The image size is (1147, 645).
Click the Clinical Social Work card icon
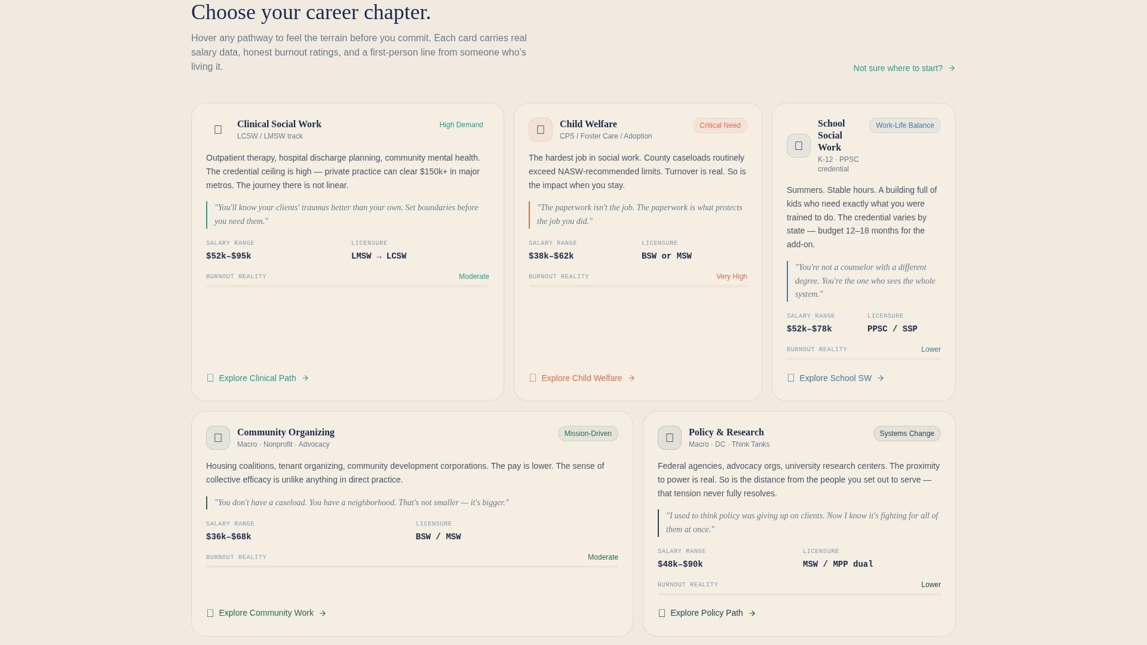pyautogui.click(x=217, y=130)
